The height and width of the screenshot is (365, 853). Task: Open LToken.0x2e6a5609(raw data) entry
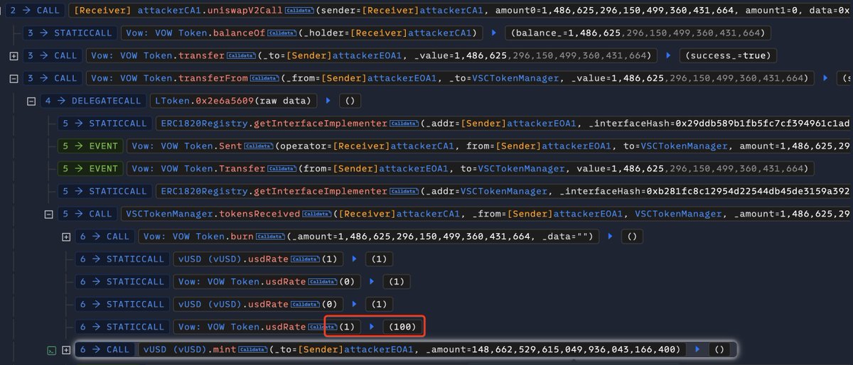(x=235, y=101)
